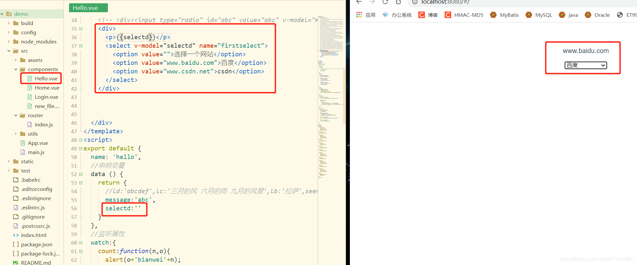Viewport: 637px width, 265px height.
Task: Click the ET99 globe bookmark icon
Action: pos(620,15)
